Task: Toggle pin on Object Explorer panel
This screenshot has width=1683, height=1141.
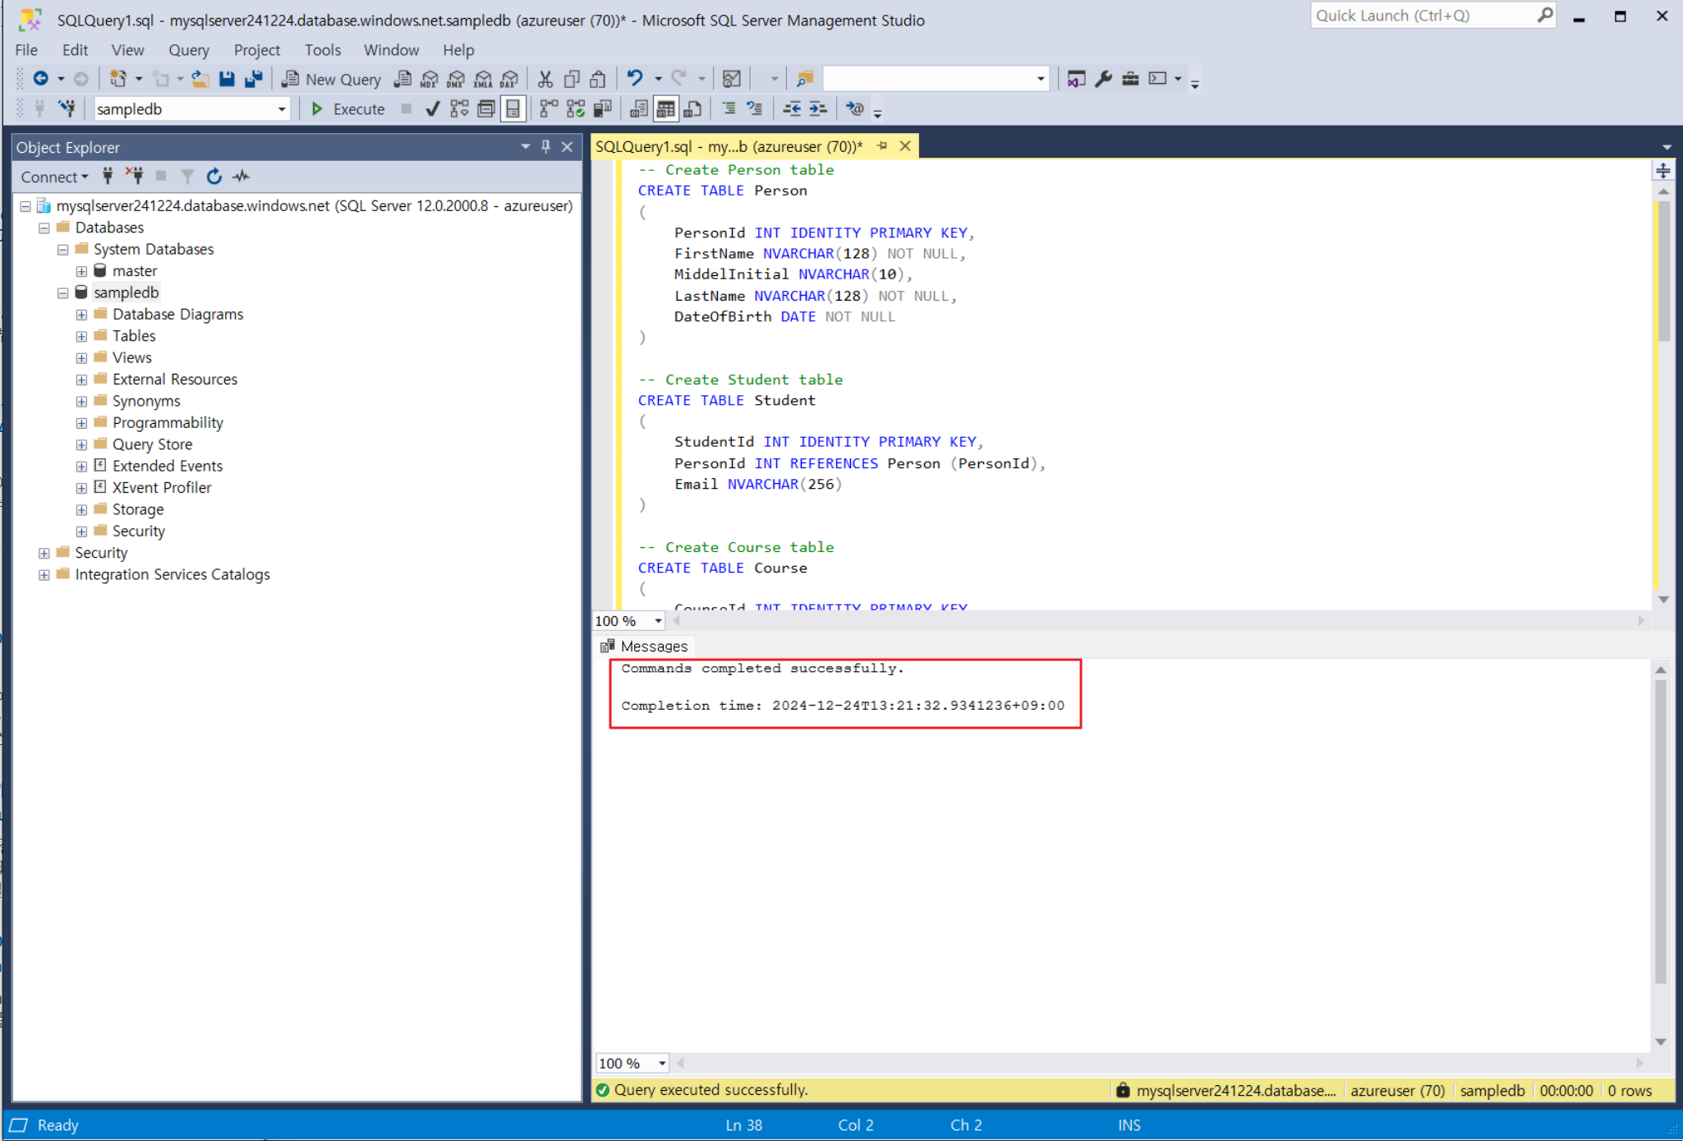Action: [x=545, y=147]
